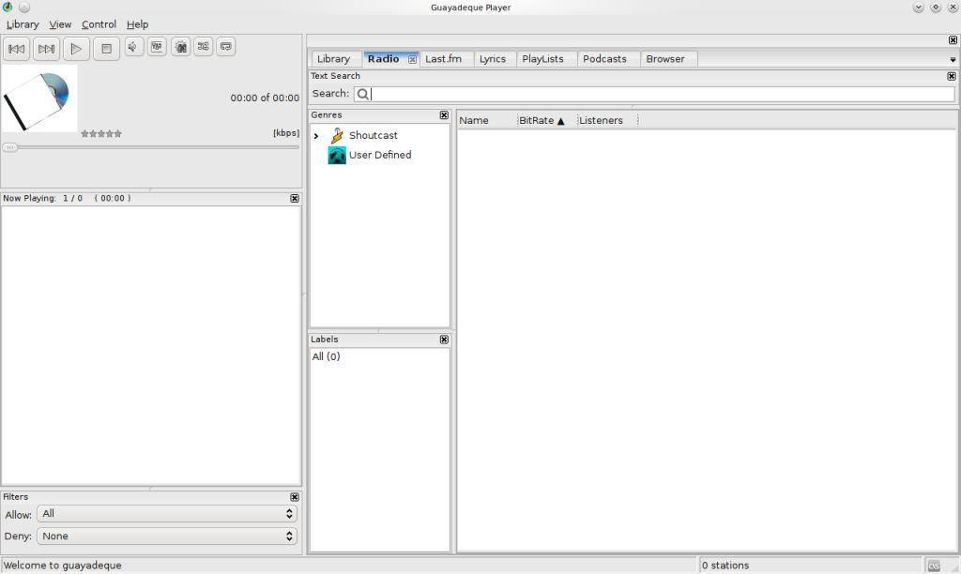961x574 pixels.
Task: Sort stations by the BitRate column
Action: [x=542, y=121]
